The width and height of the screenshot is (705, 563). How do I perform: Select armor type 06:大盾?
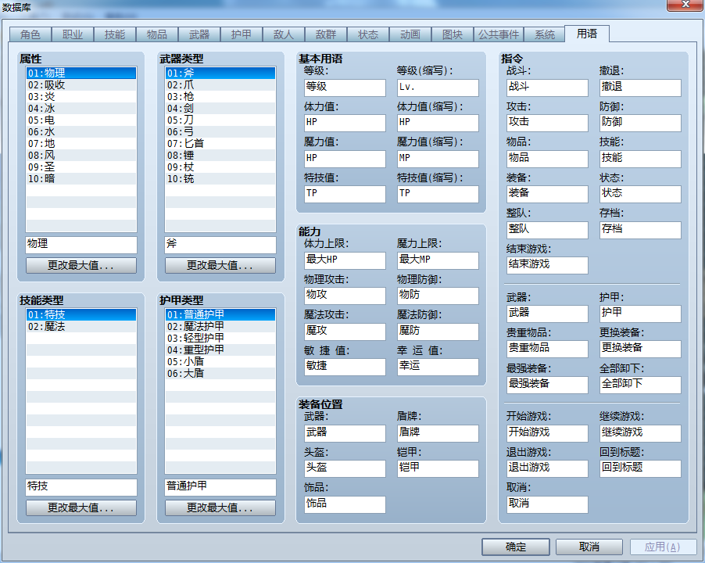(x=220, y=373)
